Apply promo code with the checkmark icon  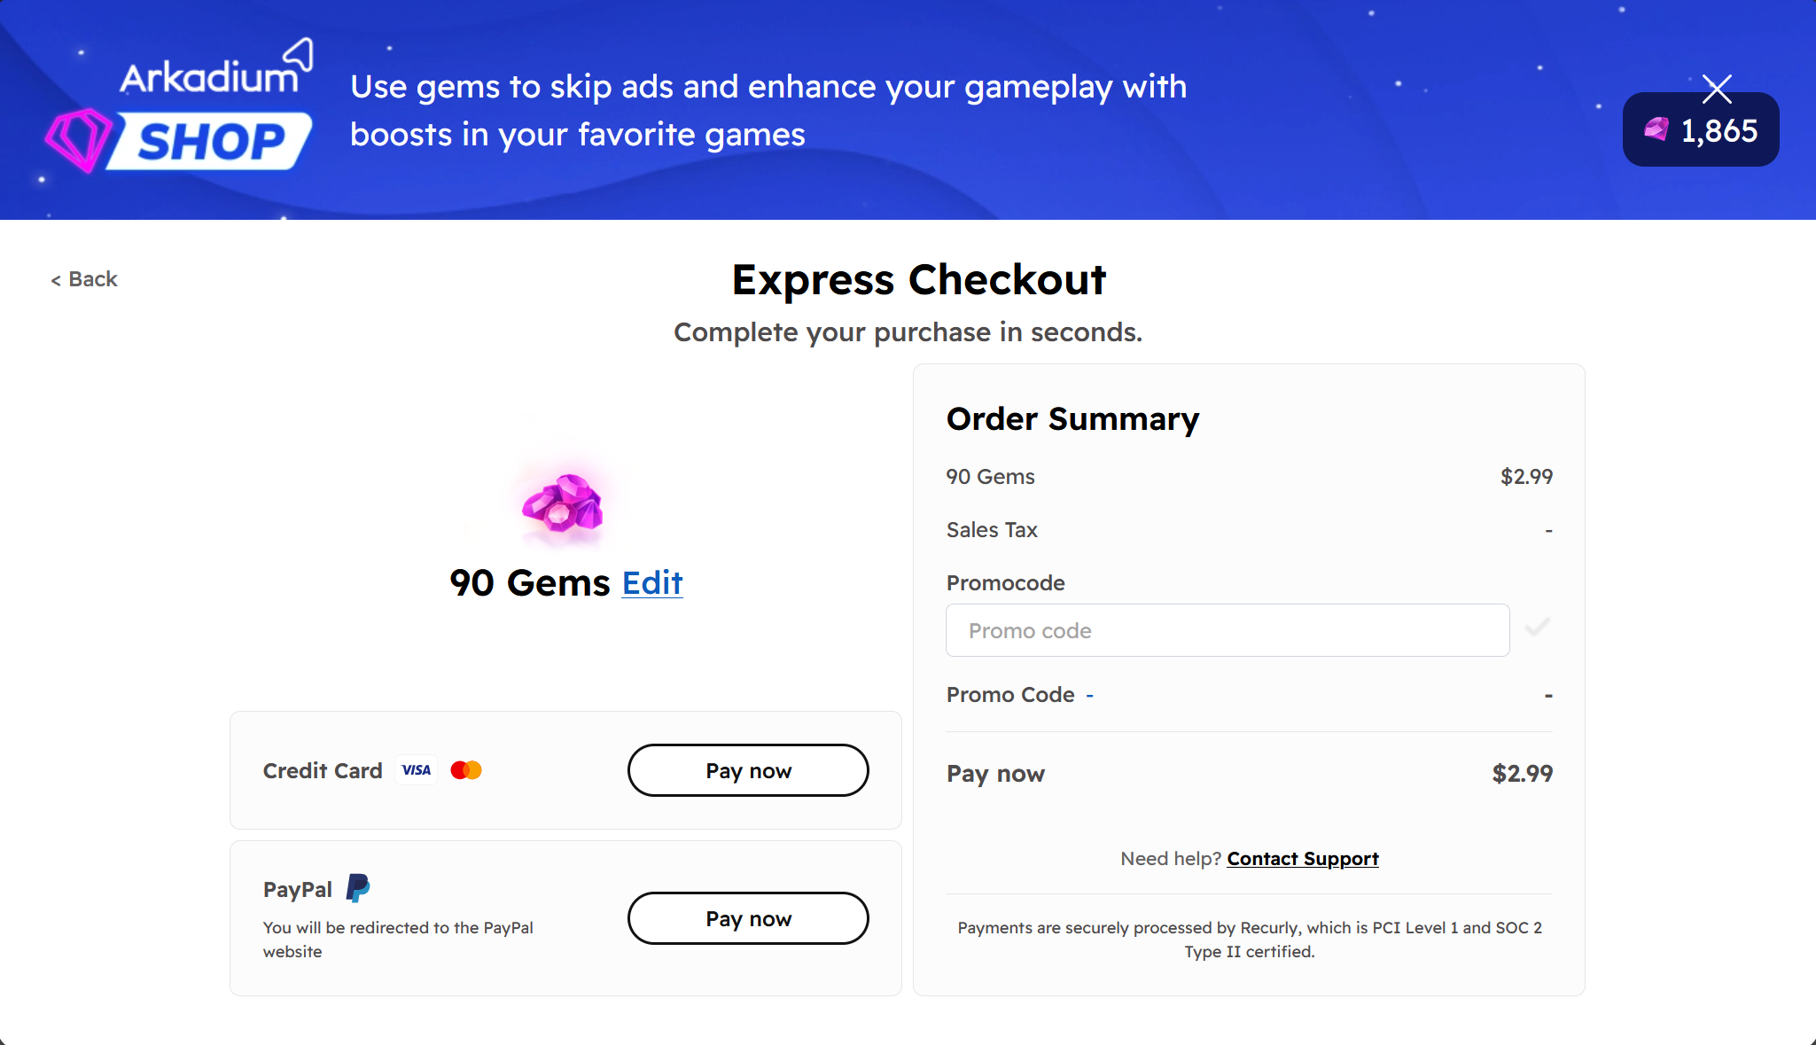[x=1537, y=628]
